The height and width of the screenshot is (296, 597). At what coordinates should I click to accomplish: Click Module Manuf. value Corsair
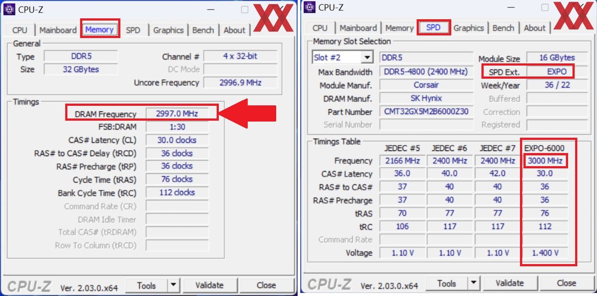(426, 85)
